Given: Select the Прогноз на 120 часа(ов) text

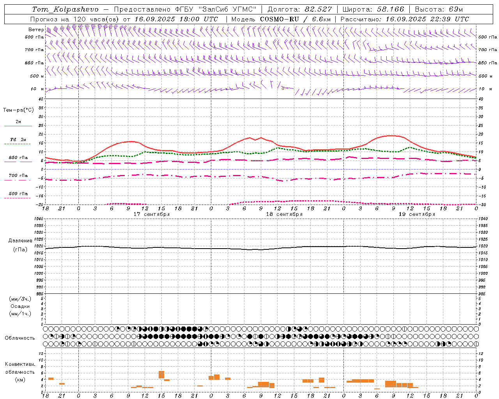Looking at the screenshot, I should click(x=75, y=19).
